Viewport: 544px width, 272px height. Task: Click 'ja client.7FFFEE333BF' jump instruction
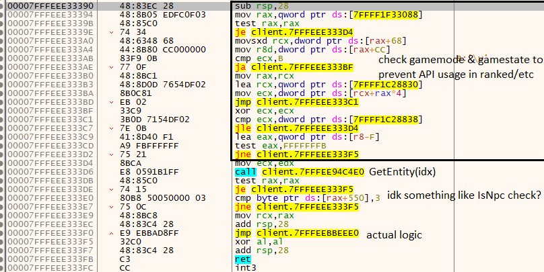(294, 67)
